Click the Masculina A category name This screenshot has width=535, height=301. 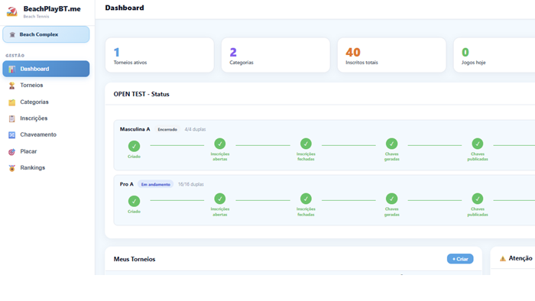point(135,129)
